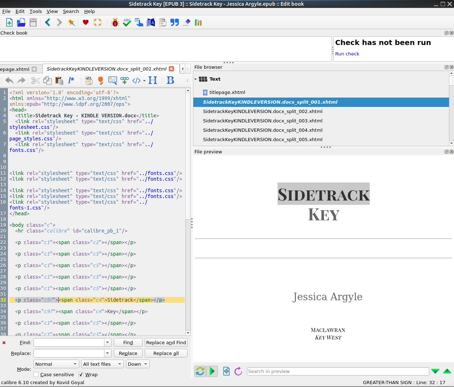Click the Check Book bug icon
454x387 pixels.
coord(115,23)
